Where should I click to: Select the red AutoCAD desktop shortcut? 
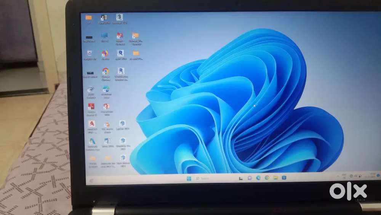pos(91,127)
